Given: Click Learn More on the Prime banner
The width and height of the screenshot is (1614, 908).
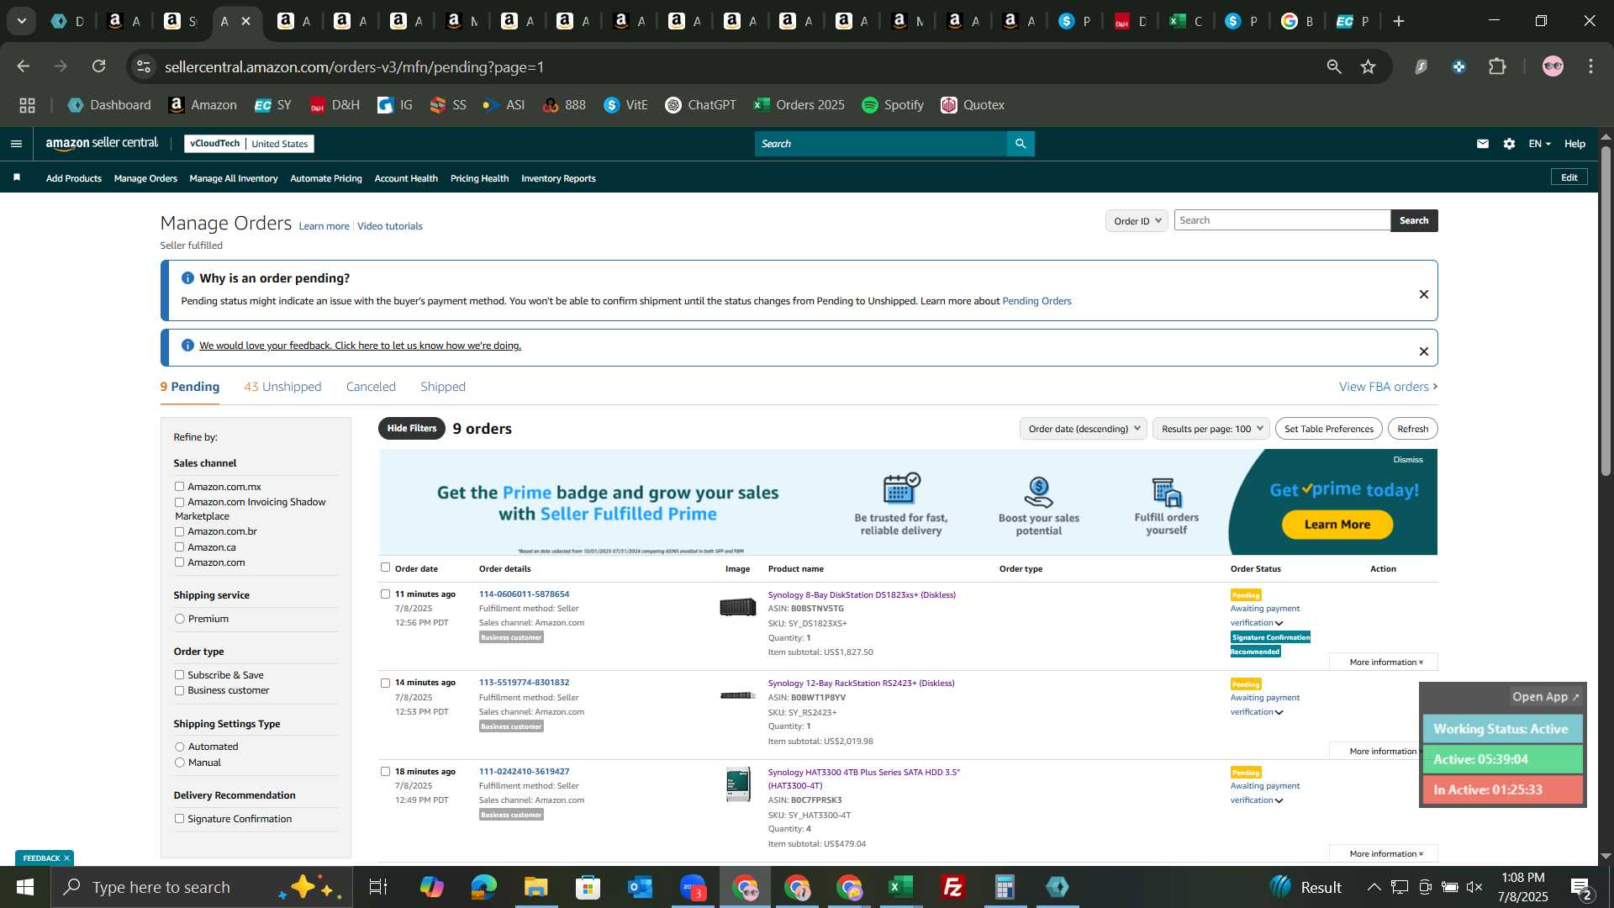Looking at the screenshot, I should coord(1337,525).
